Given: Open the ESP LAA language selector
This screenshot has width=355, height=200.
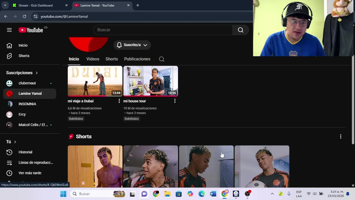Looking at the screenshot, I should (x=299, y=194).
